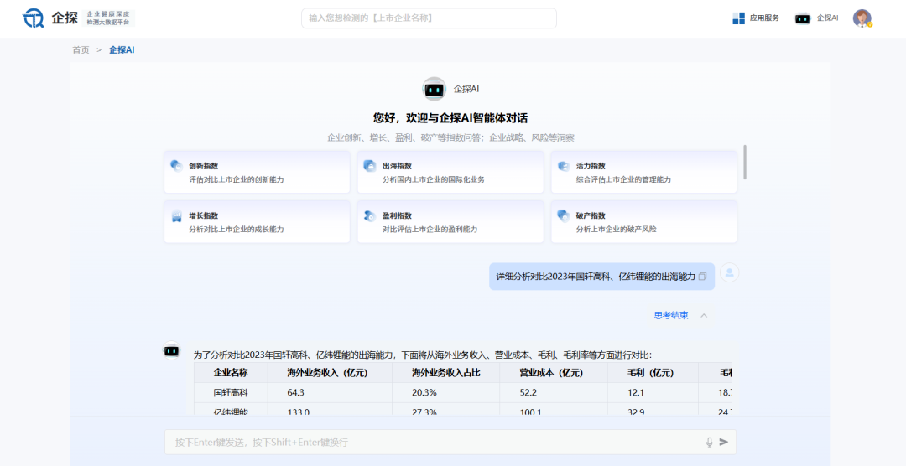Click the 企探 logo icon
The image size is (906, 466).
tap(34, 18)
